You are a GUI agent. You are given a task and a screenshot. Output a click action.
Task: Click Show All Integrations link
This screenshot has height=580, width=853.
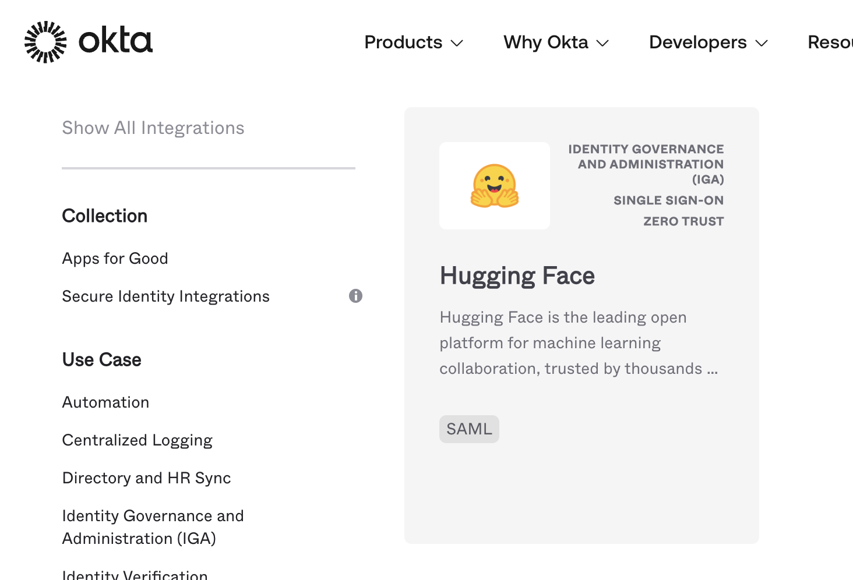[x=153, y=128]
